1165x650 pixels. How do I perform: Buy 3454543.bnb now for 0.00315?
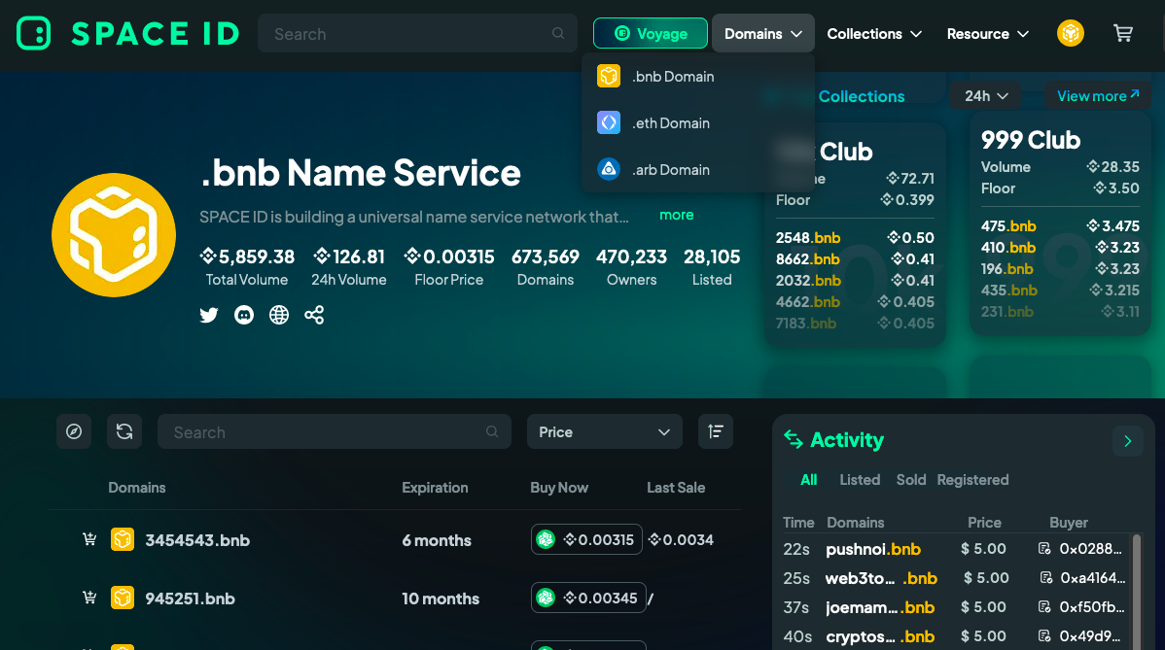pyautogui.click(x=587, y=539)
